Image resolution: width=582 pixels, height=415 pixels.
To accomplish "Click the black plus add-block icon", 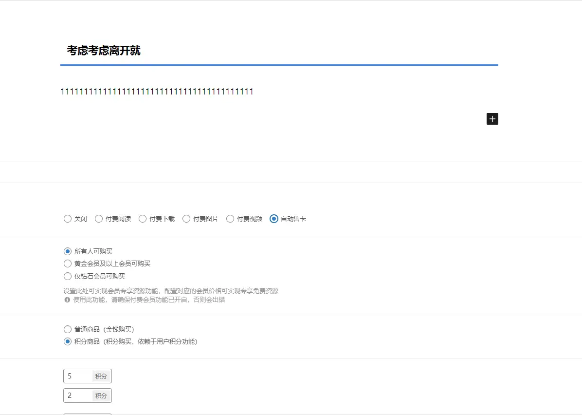I will (492, 119).
